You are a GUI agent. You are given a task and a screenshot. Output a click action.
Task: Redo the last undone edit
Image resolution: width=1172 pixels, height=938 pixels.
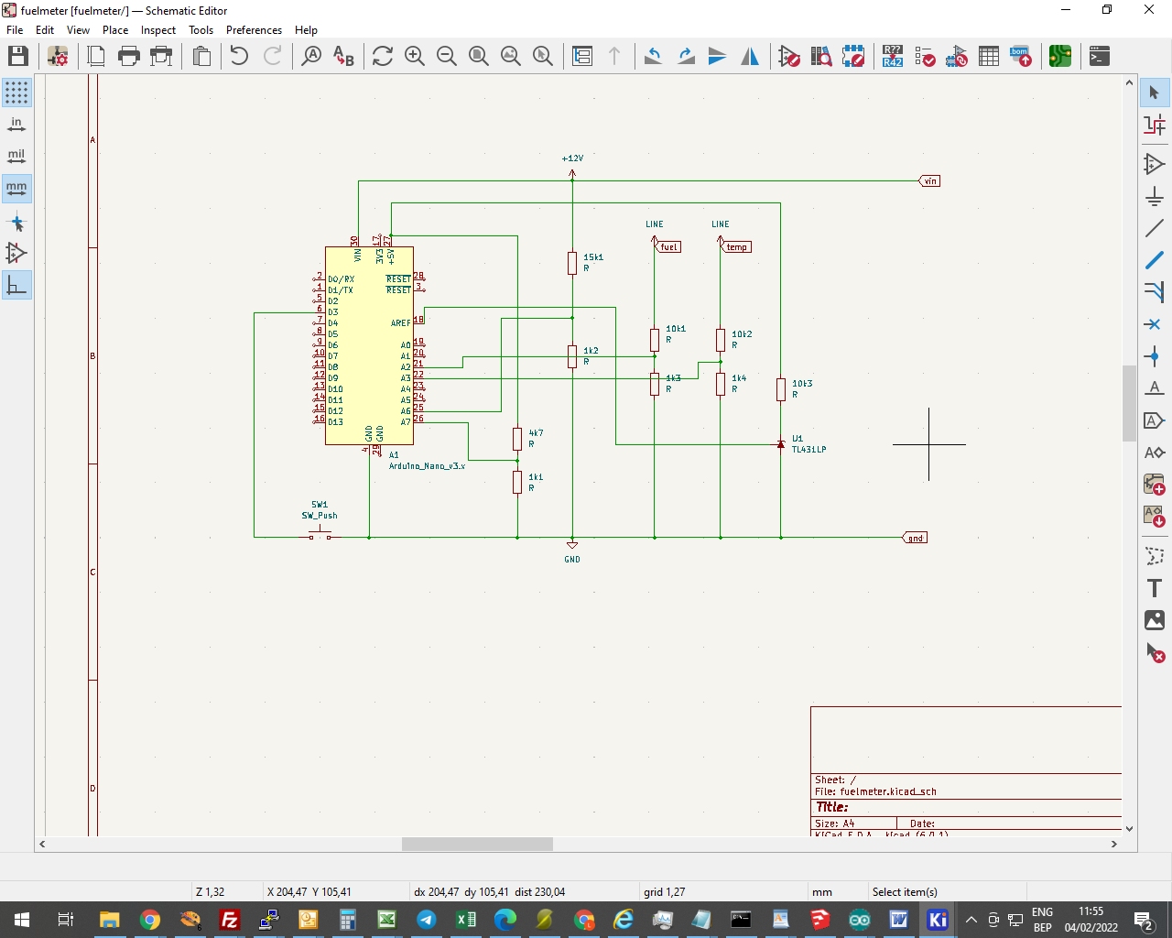pyautogui.click(x=273, y=56)
